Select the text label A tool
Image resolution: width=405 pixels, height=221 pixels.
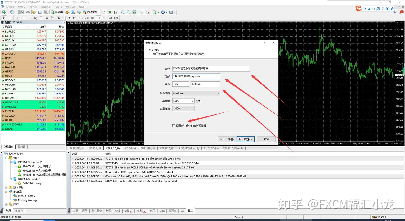pos(47,18)
